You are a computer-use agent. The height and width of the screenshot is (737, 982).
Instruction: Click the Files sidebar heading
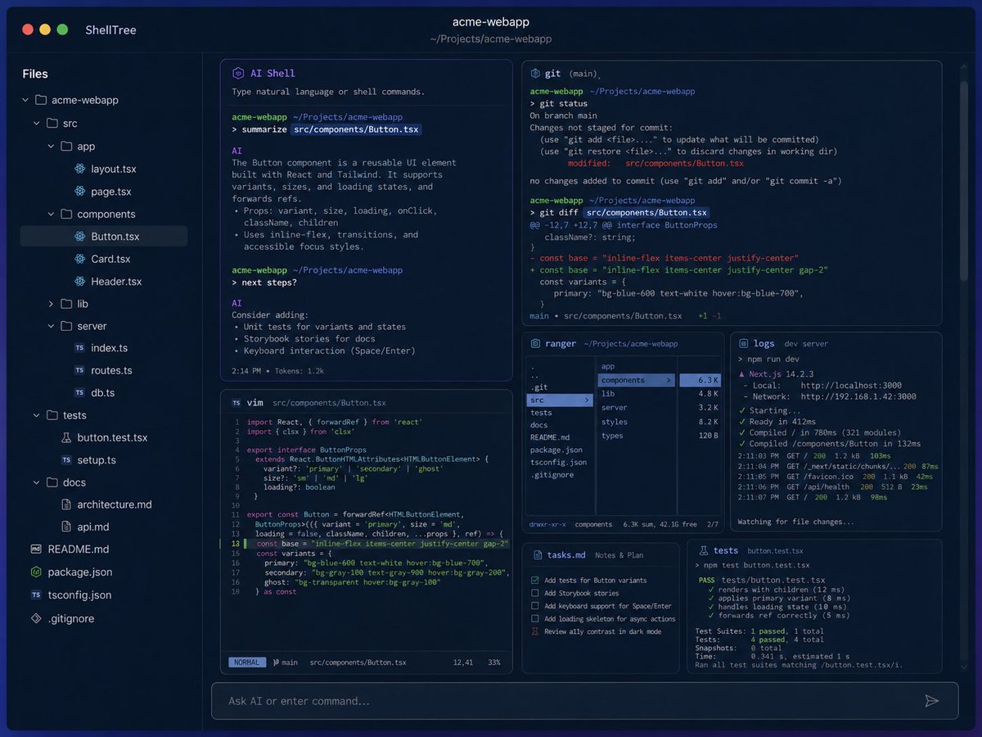[x=35, y=74]
